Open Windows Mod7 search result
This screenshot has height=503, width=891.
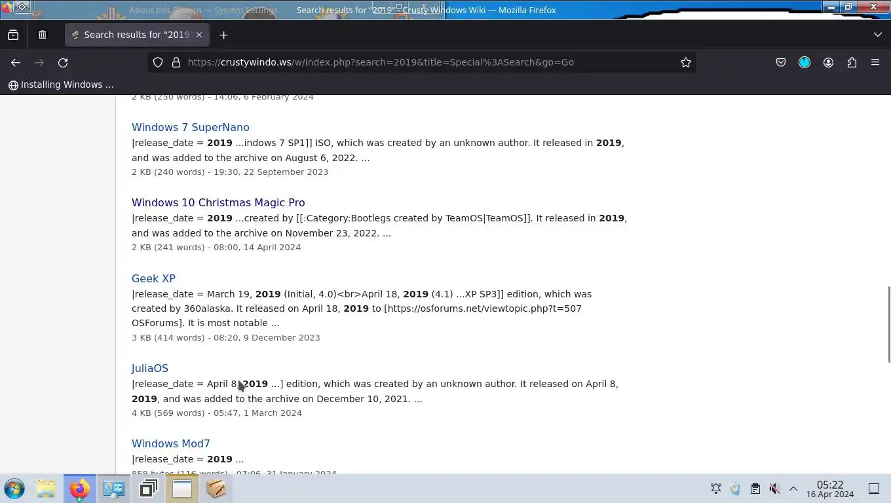click(x=171, y=443)
